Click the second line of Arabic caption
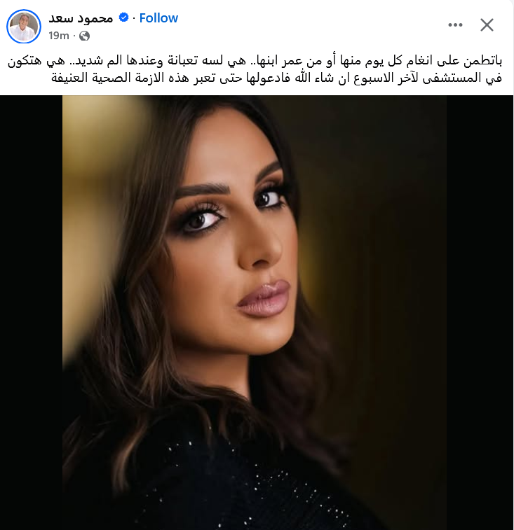The height and width of the screenshot is (530, 514). [276, 78]
